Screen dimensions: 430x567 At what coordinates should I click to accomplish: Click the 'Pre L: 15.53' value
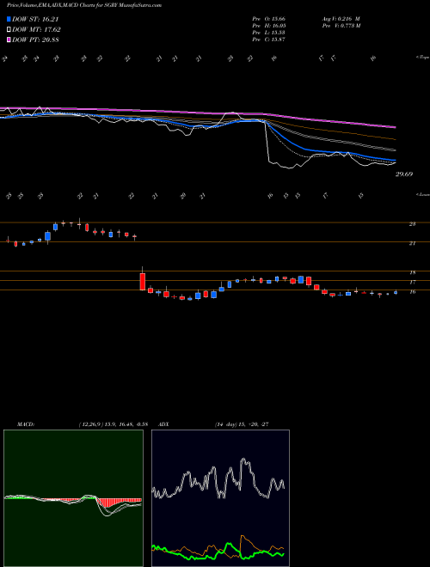pos(270,33)
